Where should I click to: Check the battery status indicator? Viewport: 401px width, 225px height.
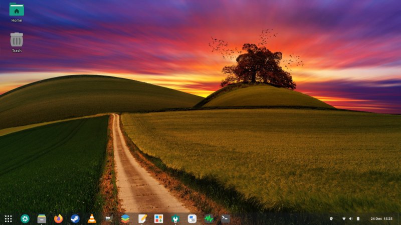(358, 218)
